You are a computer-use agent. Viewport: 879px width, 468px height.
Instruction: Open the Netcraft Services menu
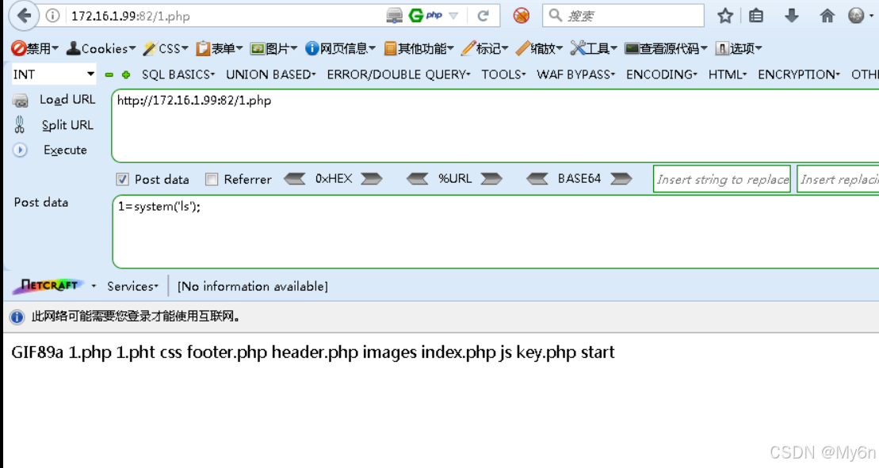pos(133,286)
